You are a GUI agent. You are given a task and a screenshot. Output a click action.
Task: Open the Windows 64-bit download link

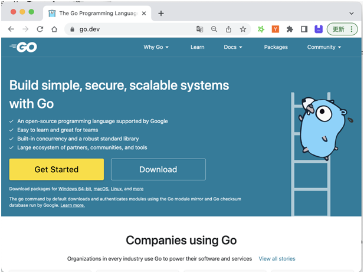tap(75, 189)
